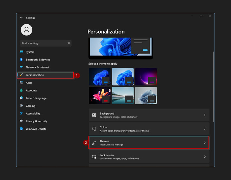
Task: Open Background image, color, slideshow row
Action: [x=149, y=115]
